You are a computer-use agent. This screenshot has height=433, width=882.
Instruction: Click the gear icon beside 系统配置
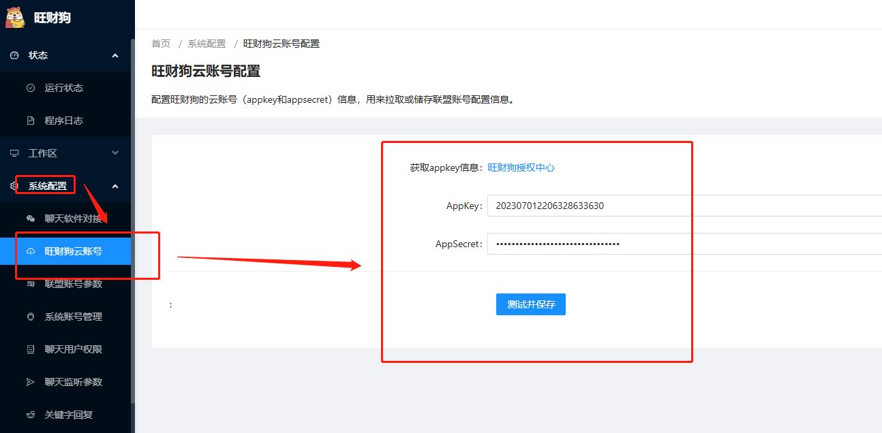pyautogui.click(x=14, y=186)
